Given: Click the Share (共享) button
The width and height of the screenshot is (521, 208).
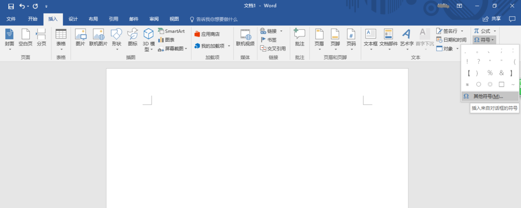Looking at the screenshot, I should pos(492,19).
